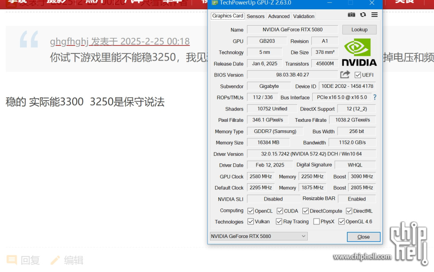Open the ghgfhghj quoted post link
Screen dimensions: 434x272
coord(120,42)
